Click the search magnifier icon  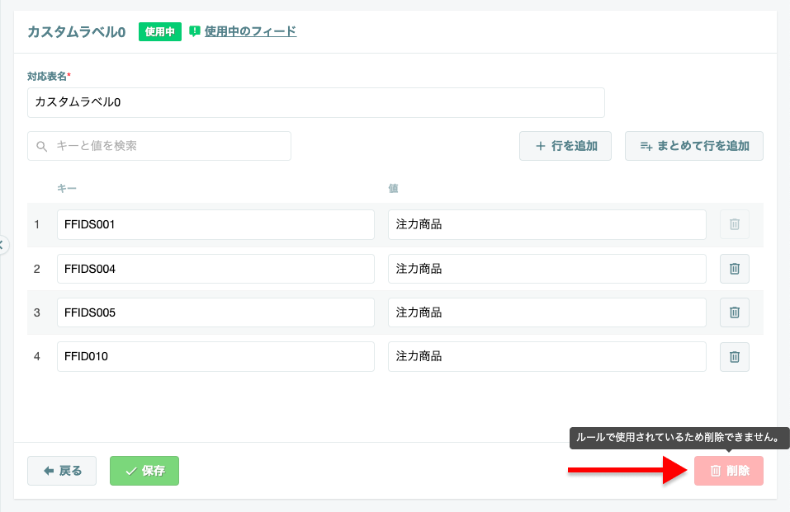pos(42,147)
